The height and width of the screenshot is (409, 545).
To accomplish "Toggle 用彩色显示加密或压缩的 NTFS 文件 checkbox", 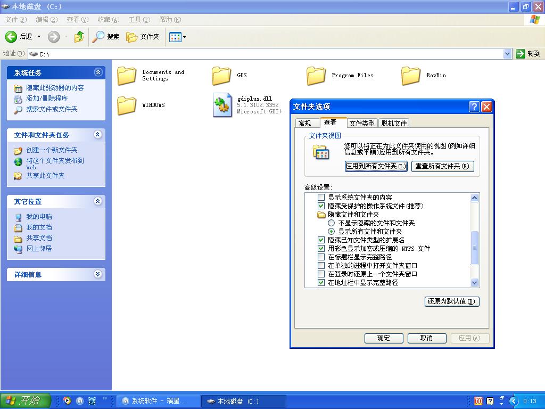I will (x=321, y=249).
